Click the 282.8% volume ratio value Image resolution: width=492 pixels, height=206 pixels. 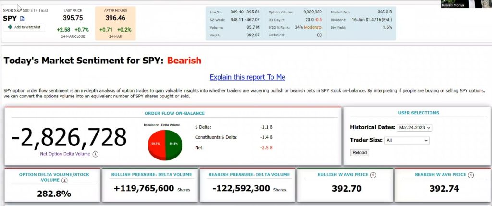point(54,194)
